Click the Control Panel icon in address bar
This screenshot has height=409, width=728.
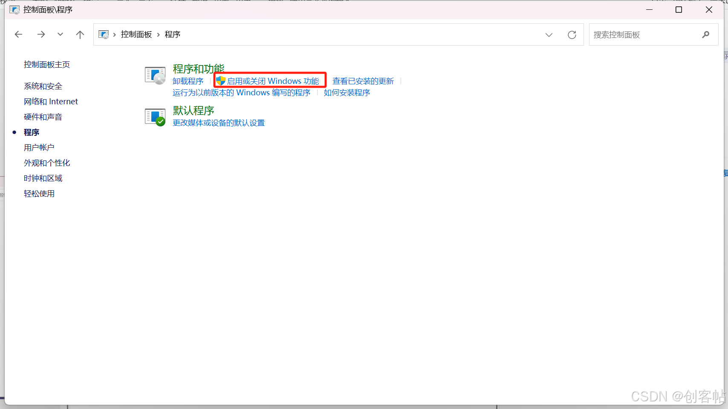click(104, 34)
